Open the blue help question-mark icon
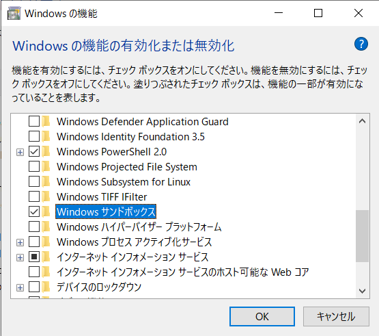 361,44
